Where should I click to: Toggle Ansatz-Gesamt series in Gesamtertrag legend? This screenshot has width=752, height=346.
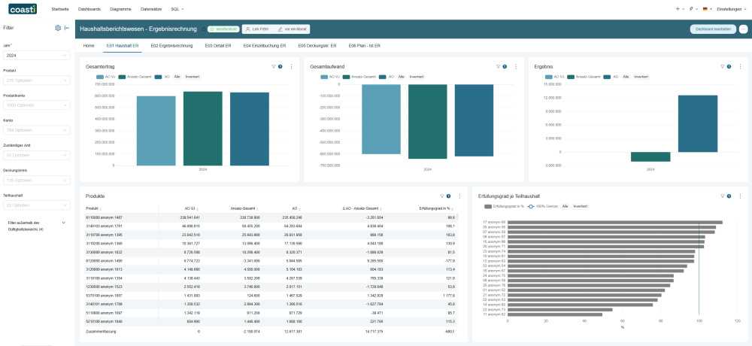point(134,77)
